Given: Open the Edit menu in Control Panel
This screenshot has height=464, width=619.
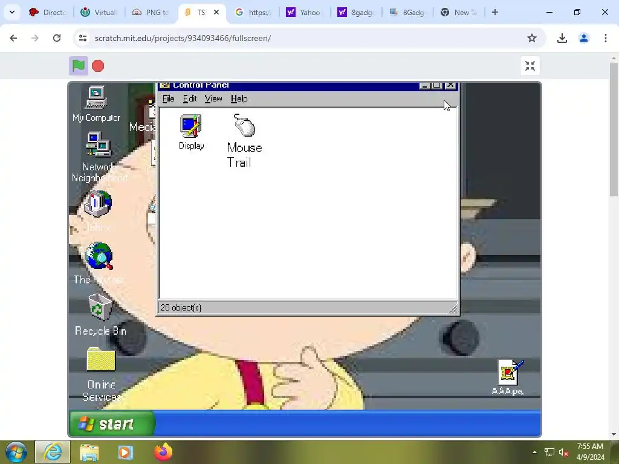Looking at the screenshot, I should click(189, 98).
